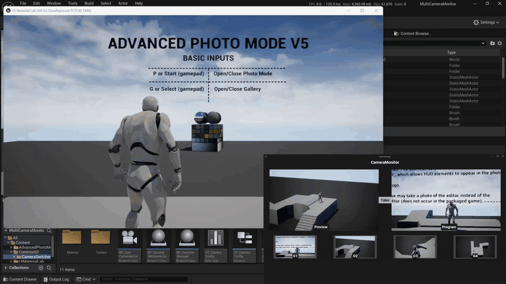Expand the Collections section
Screen dimensions: 506x284
click(x=6, y=268)
